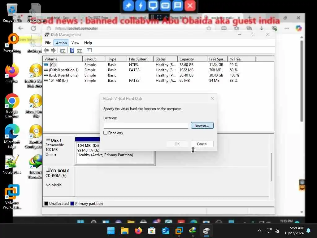Click the chat bubble icon in floating toolbar

pos(177,6)
